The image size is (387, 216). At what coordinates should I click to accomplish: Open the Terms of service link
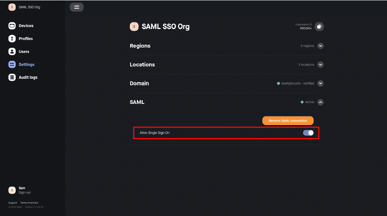[x=29, y=203]
